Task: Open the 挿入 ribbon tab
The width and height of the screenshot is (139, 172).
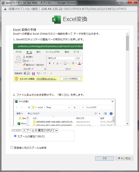Action: tap(39, 52)
